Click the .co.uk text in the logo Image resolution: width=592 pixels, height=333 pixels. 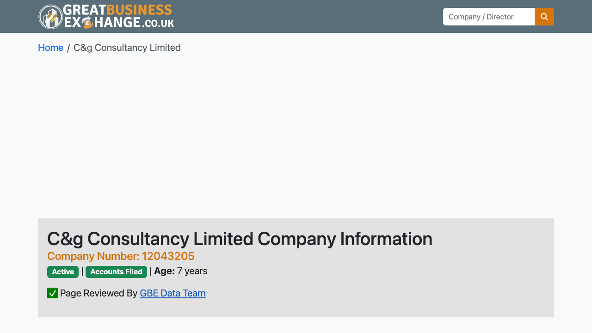click(x=158, y=23)
